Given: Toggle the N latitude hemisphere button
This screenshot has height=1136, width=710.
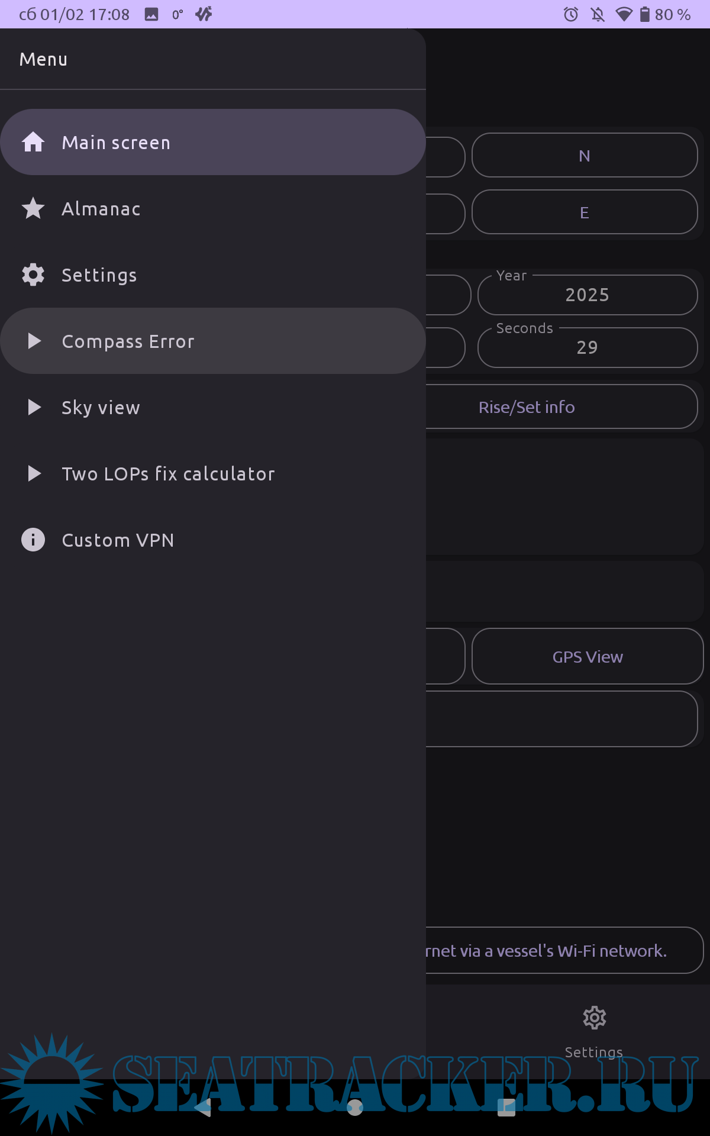Looking at the screenshot, I should pyautogui.click(x=585, y=156).
